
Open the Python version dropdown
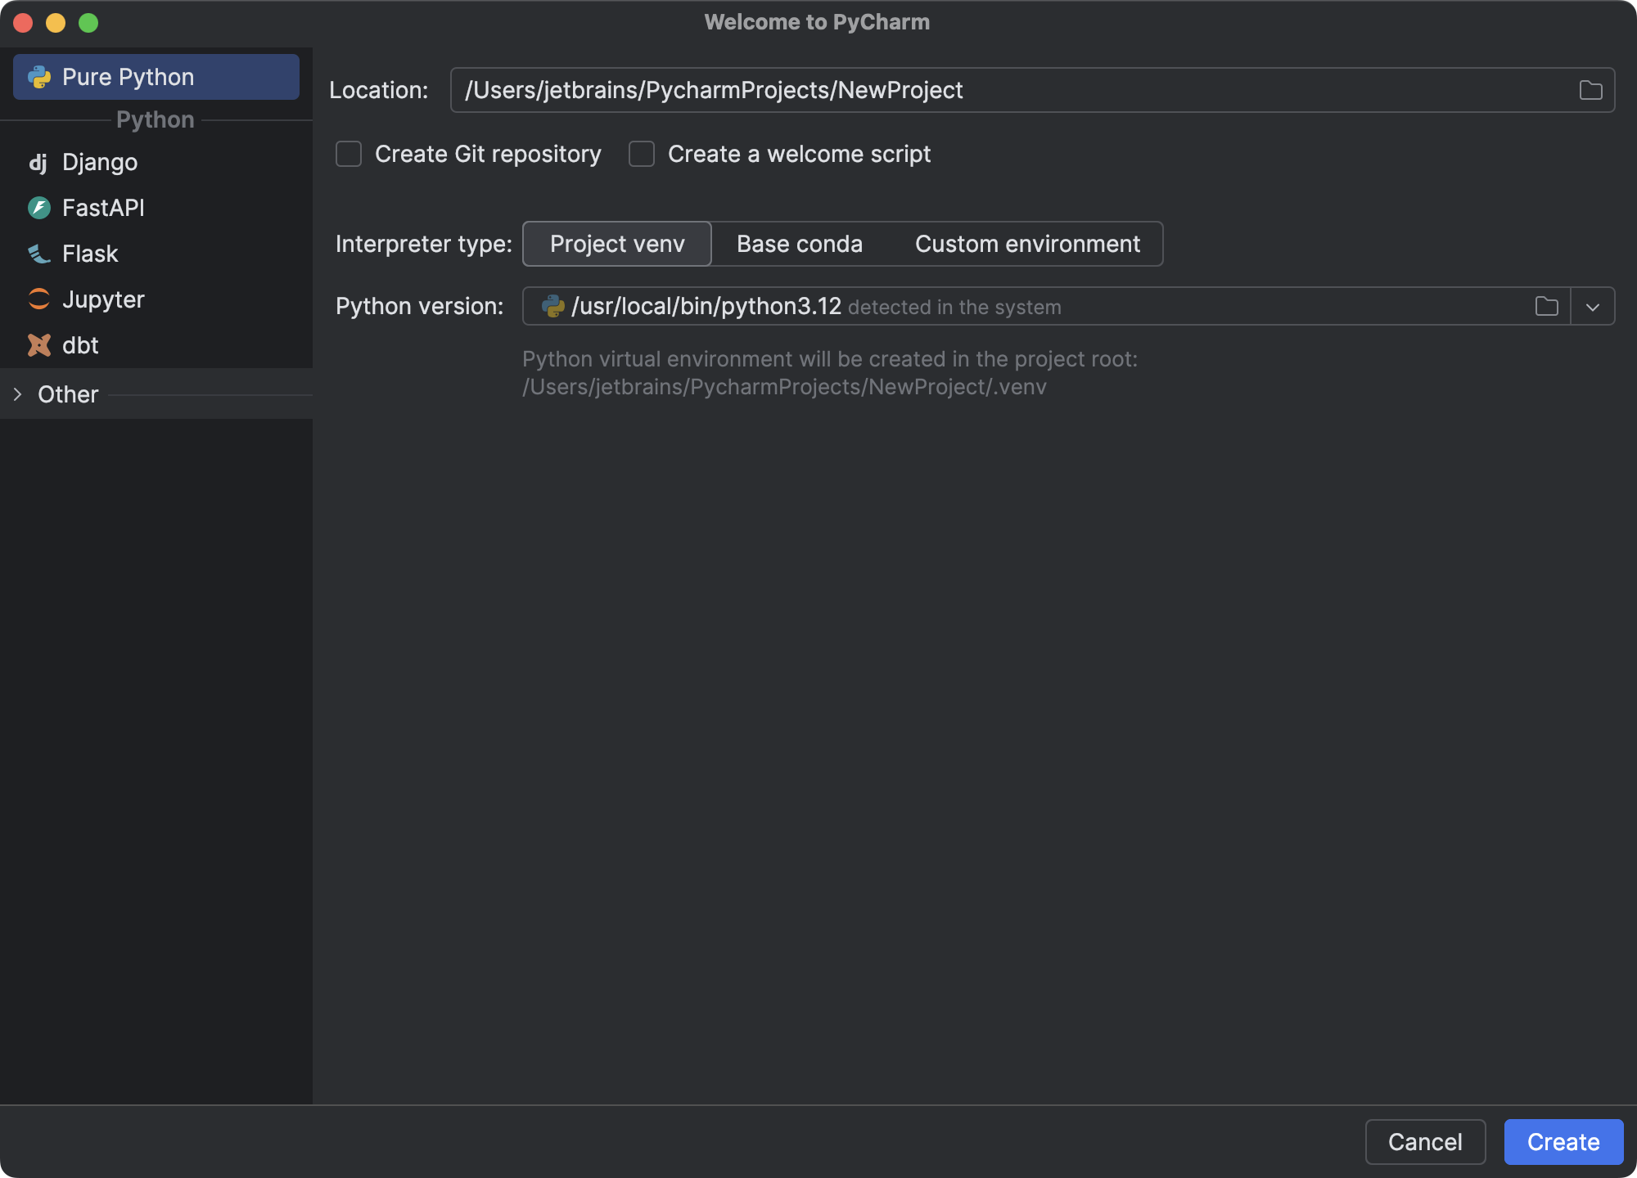[1593, 306]
